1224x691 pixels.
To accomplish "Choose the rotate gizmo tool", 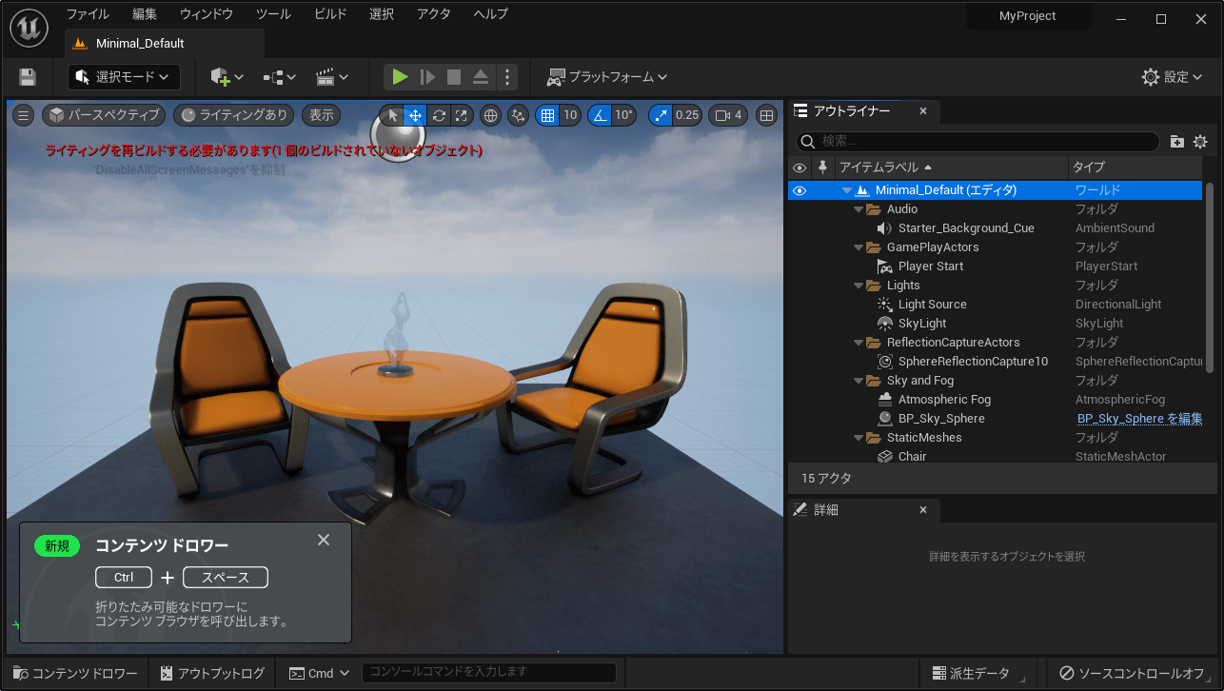I will point(439,115).
